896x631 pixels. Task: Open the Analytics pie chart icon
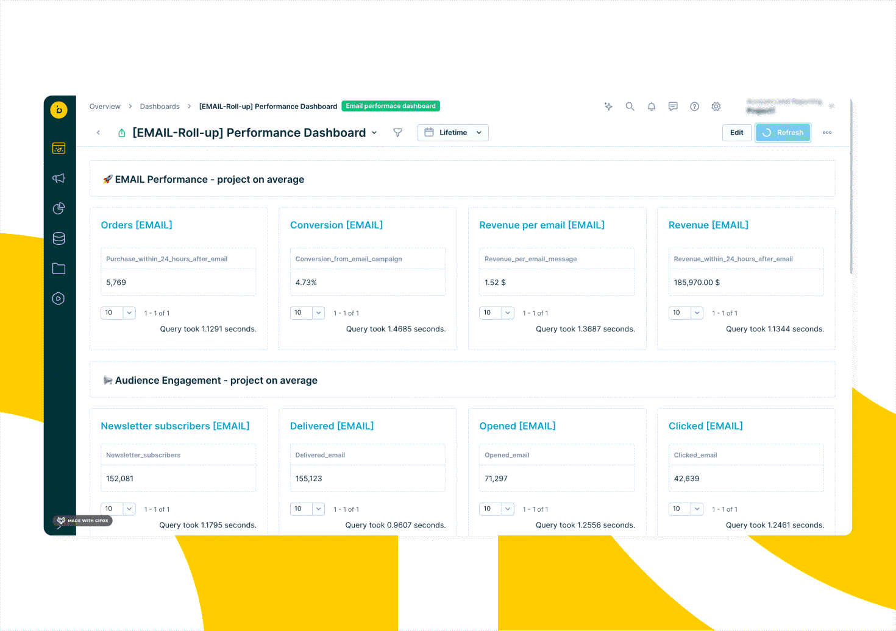click(x=59, y=208)
